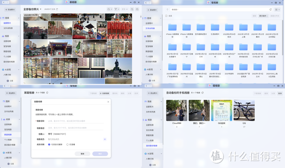Open the filter funnel dropdown in photo window
The image size is (285, 168).
(117, 9)
